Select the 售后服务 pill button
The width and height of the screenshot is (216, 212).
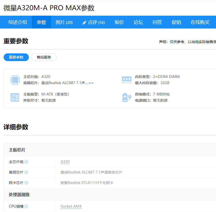[x=44, y=57]
